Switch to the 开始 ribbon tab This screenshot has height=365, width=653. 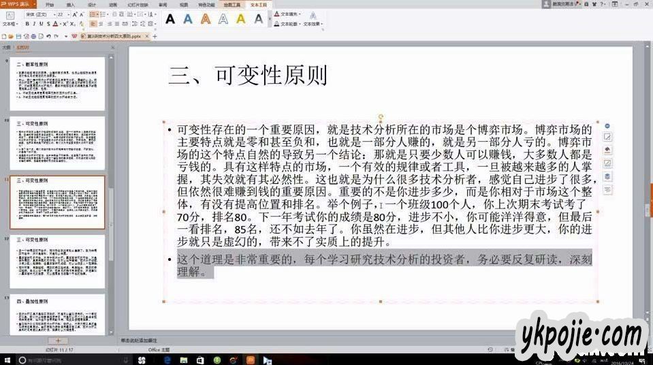click(49, 4)
